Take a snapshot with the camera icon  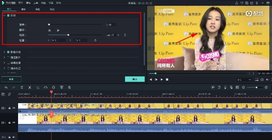pos(262,80)
